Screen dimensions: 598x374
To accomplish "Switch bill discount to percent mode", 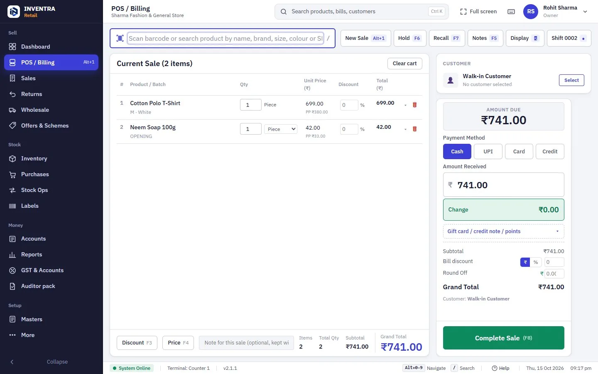I will [x=536, y=262].
